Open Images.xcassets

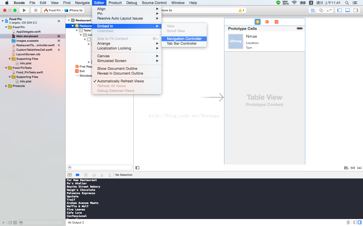pos(27,41)
